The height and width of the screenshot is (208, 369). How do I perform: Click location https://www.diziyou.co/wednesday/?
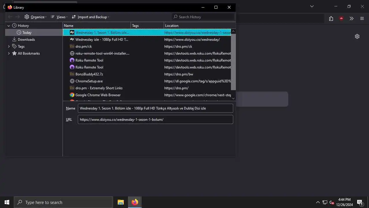coord(192,40)
